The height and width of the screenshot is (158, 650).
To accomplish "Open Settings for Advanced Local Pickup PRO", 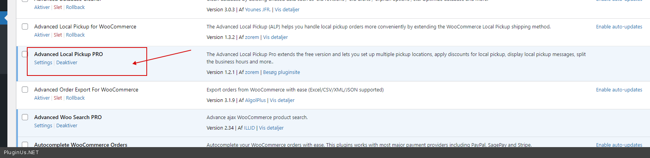I will point(43,63).
